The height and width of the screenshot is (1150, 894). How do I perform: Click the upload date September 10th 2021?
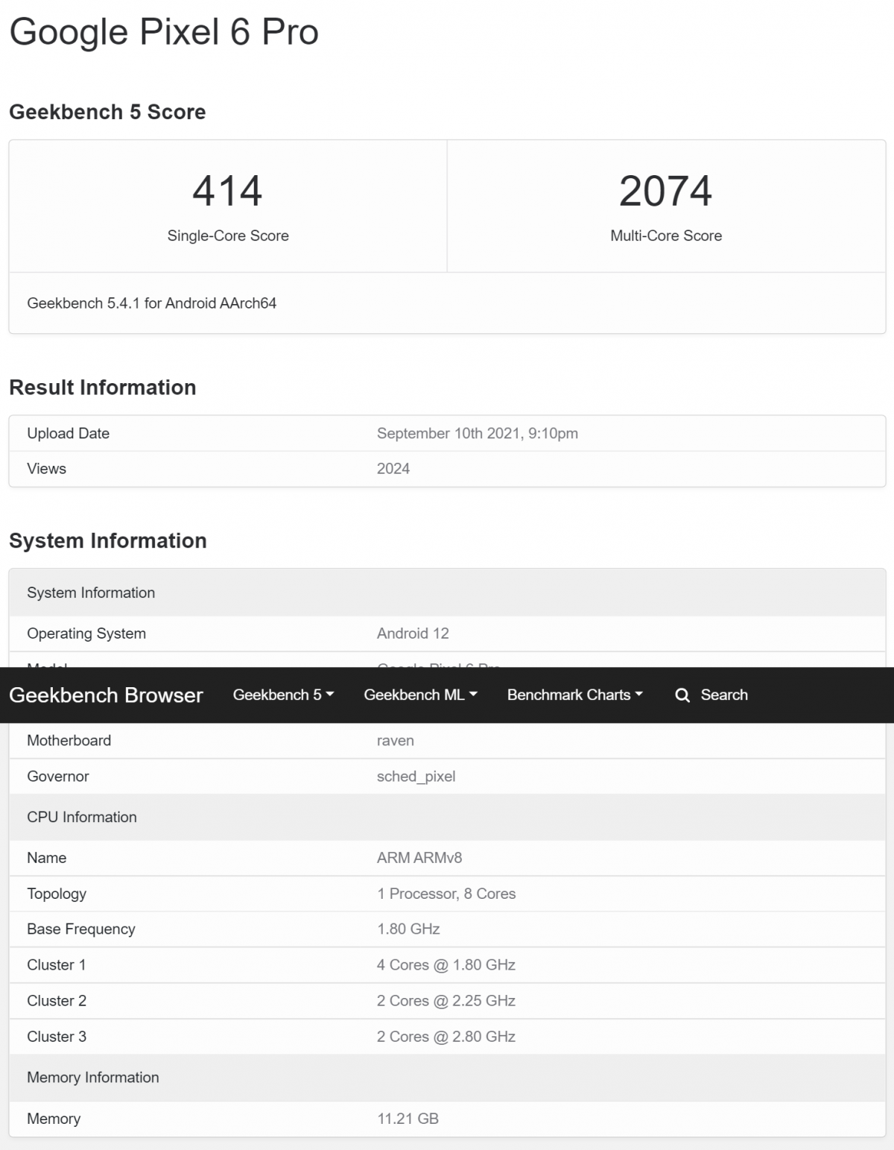477,433
